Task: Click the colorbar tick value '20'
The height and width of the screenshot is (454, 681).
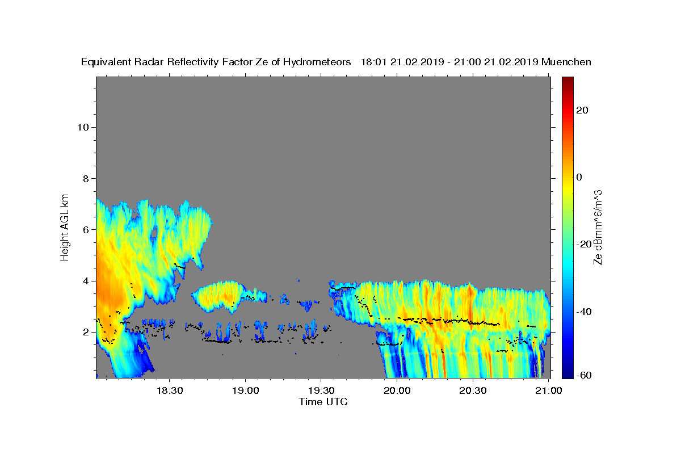Action: click(582, 110)
